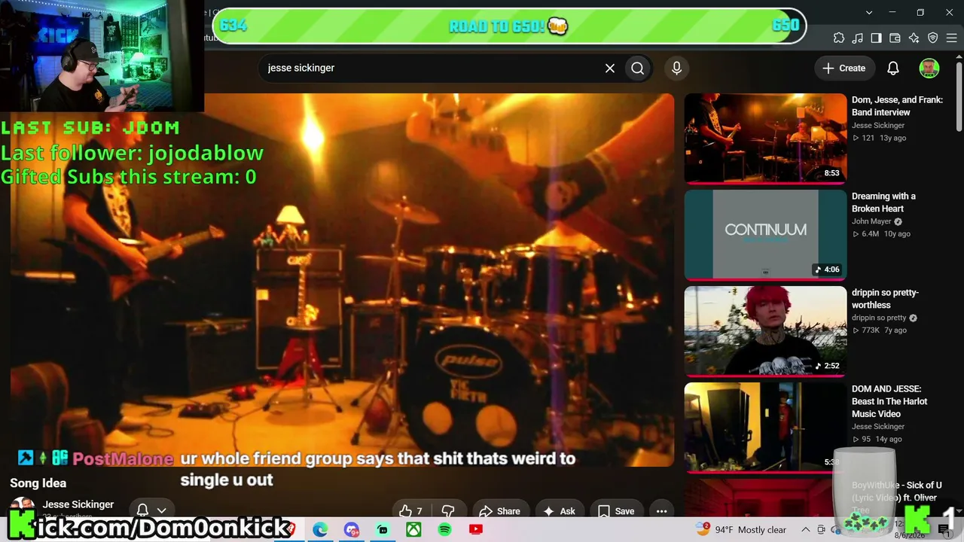This screenshot has height=542, width=964.
Task: Save the video to a playlist
Action: (x=615, y=511)
